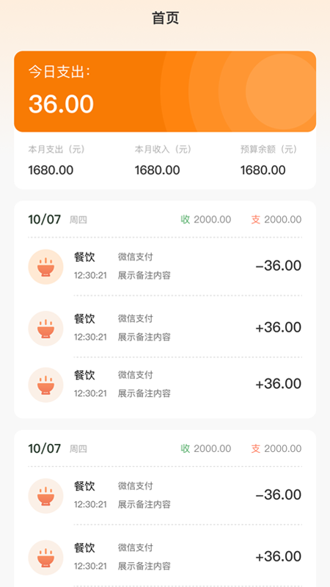Tap the red 支 2000.00 in first group
Screen dimensions: 330x587
(x=276, y=219)
